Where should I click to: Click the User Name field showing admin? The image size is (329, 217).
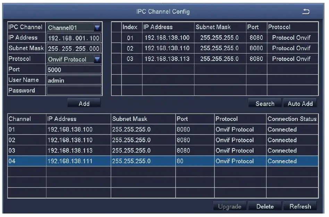click(x=74, y=80)
